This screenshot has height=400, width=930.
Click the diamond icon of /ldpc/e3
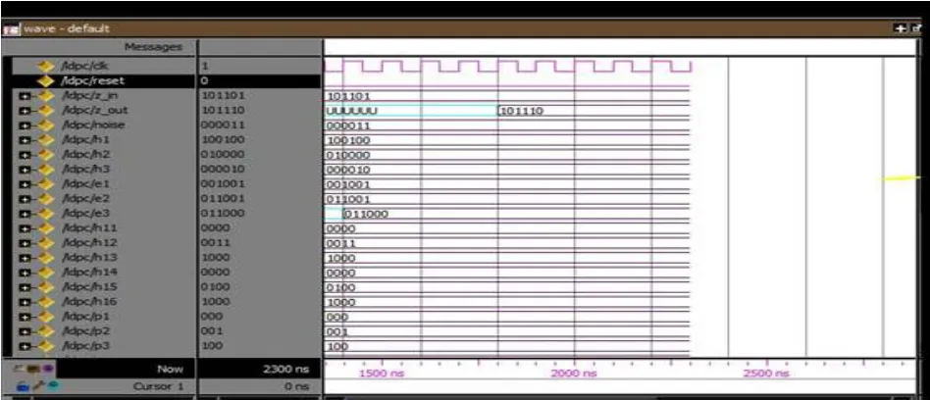tap(46, 214)
